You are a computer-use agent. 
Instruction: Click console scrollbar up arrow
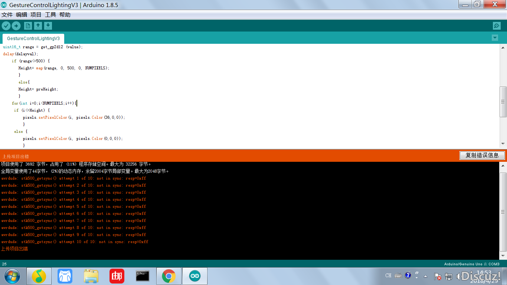coord(503,166)
